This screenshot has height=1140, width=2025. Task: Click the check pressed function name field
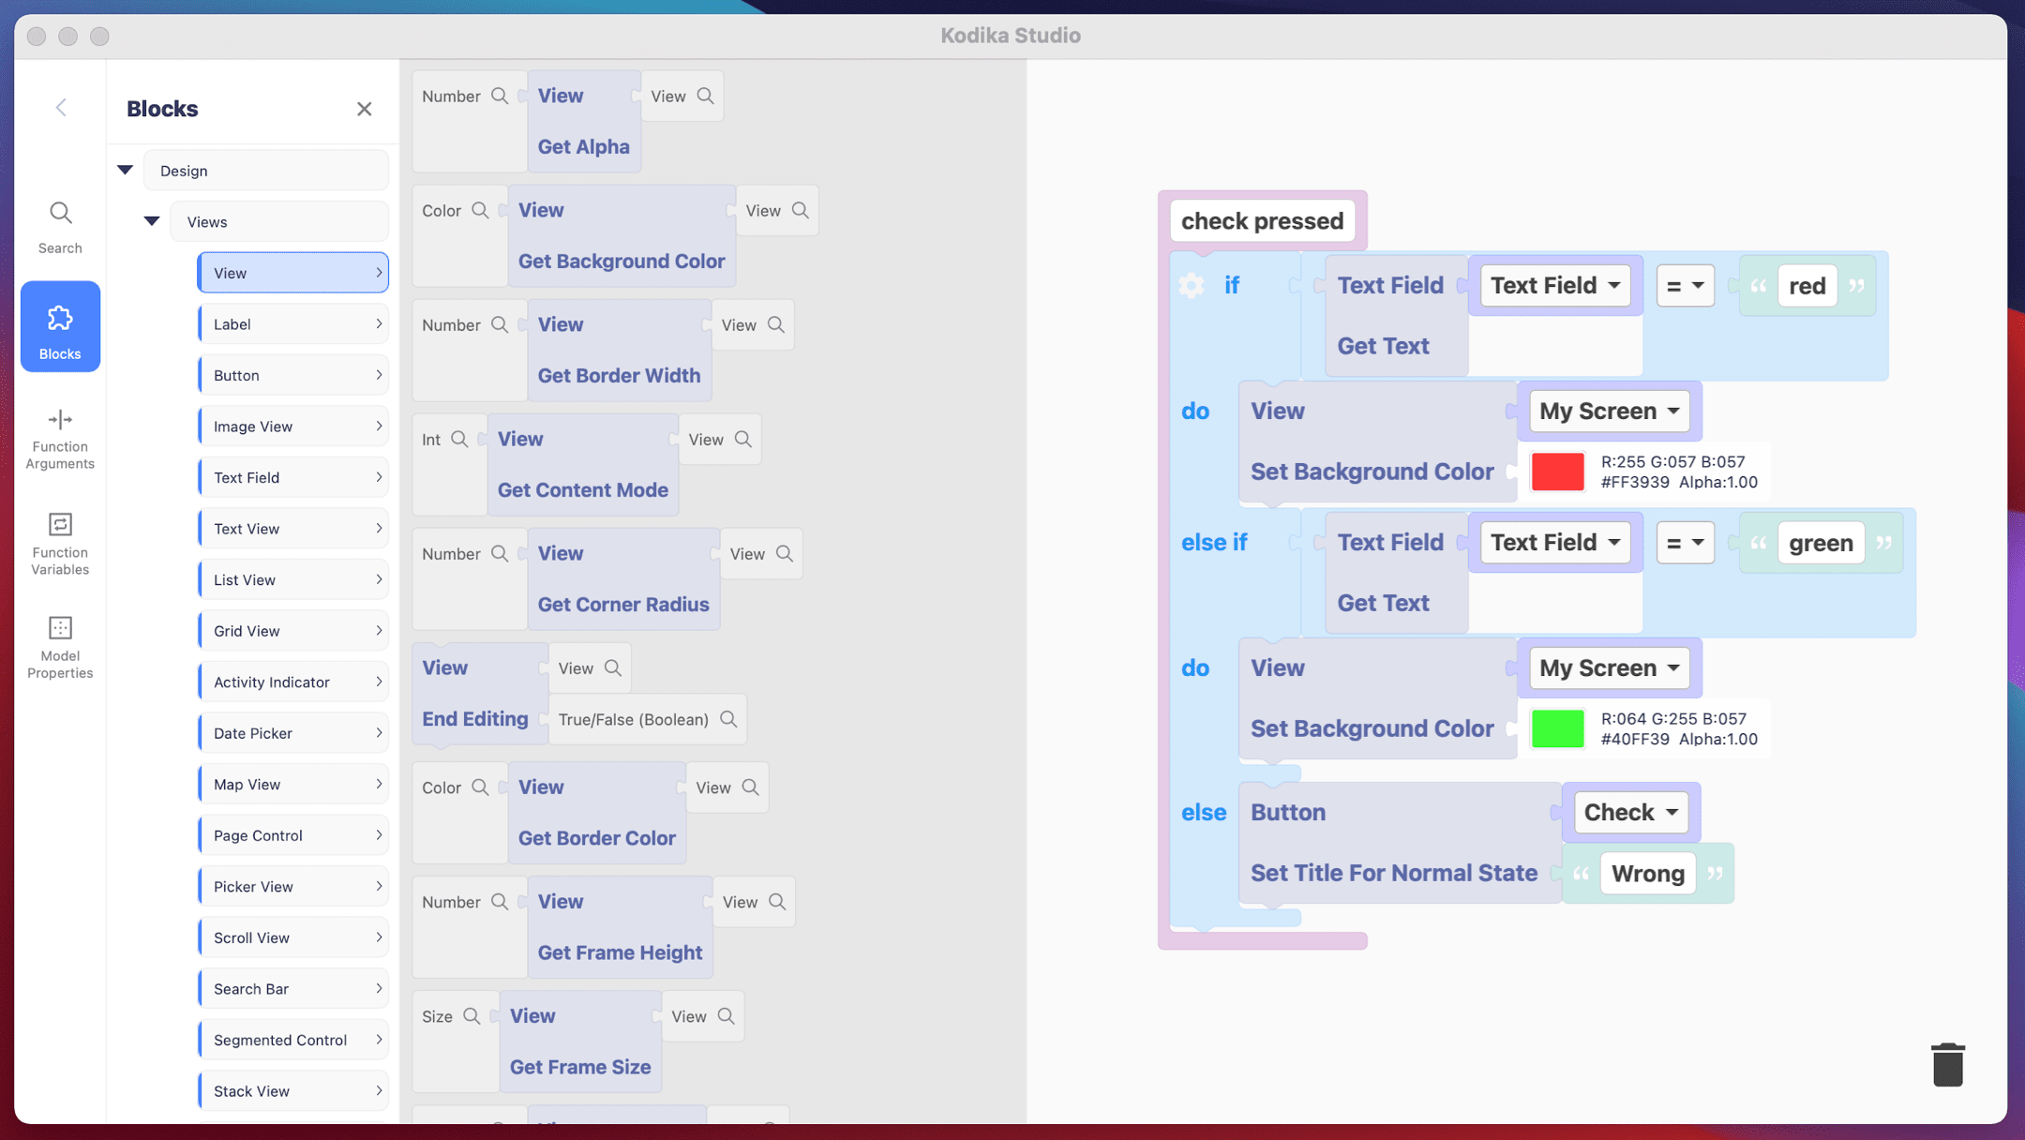point(1261,220)
